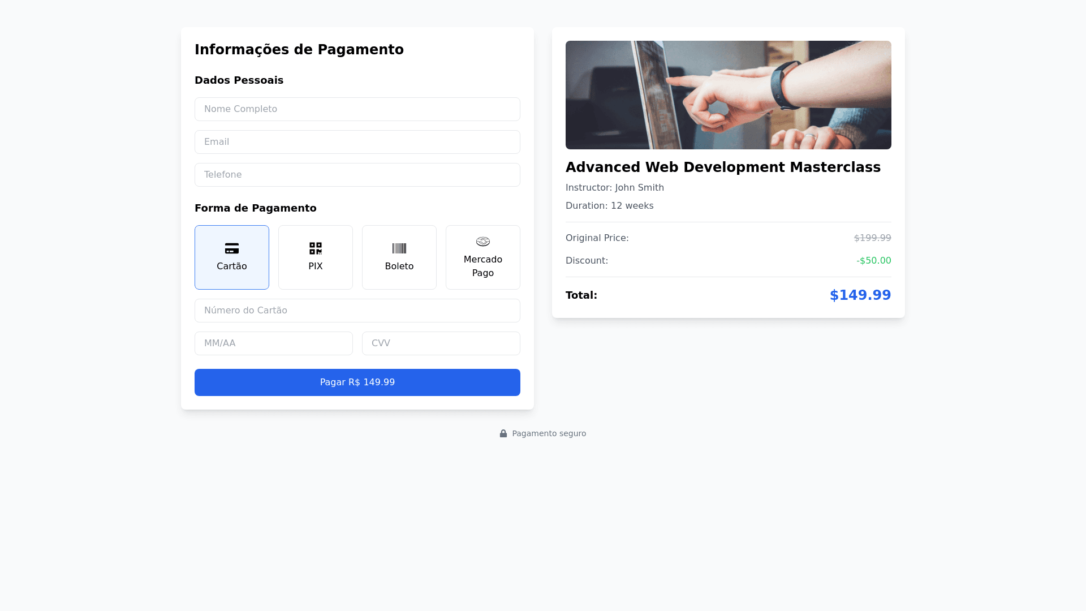Viewport: 1086px width, 611px height.
Task: Focus the MM/AA expiry field
Action: click(274, 343)
